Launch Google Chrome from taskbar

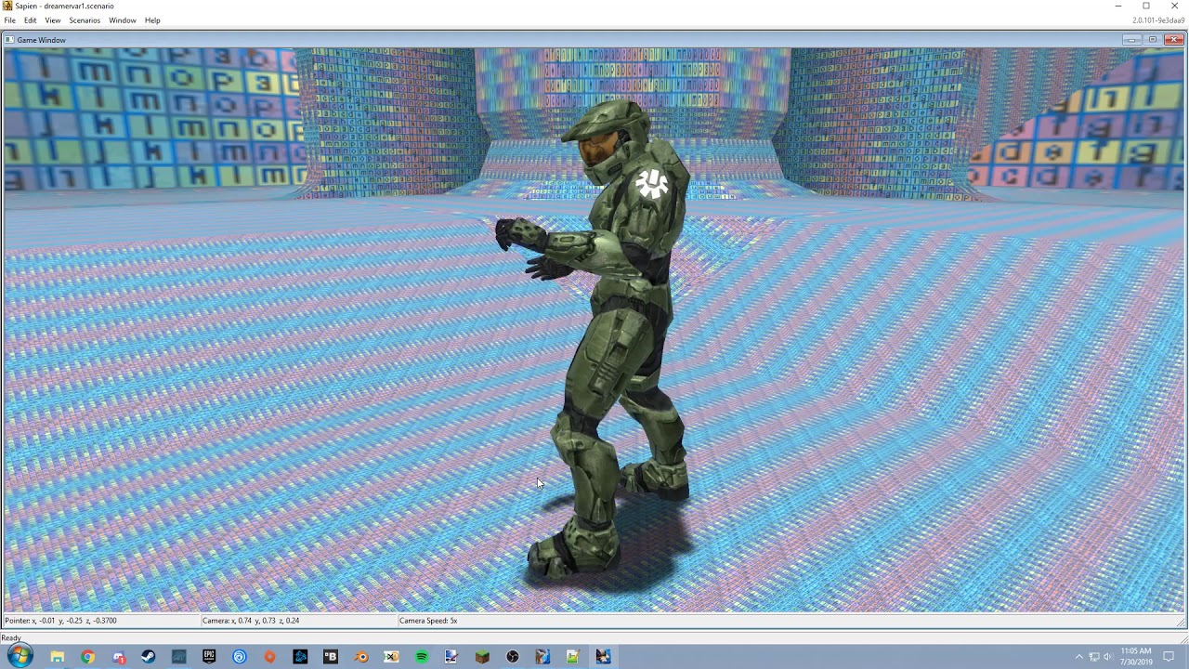87,657
